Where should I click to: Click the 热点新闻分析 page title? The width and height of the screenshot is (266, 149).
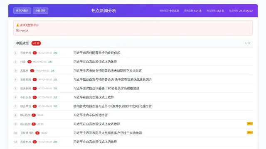104,11
